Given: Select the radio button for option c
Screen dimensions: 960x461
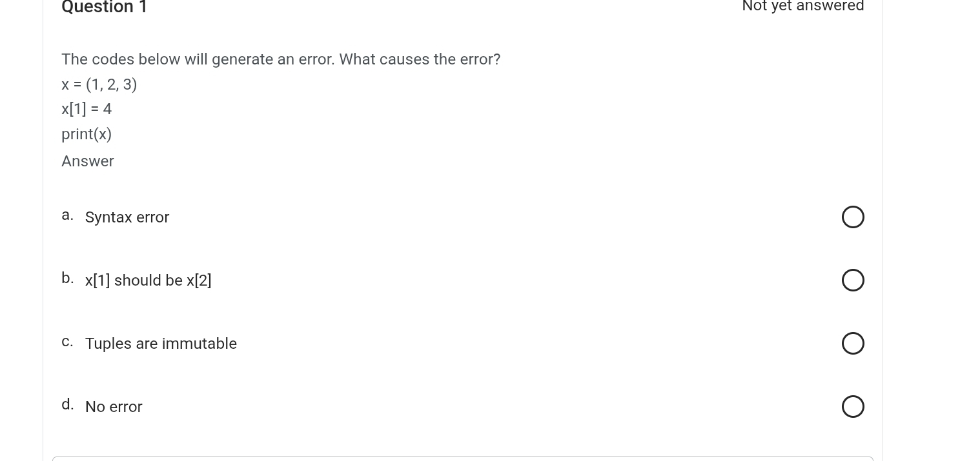Looking at the screenshot, I should (853, 343).
